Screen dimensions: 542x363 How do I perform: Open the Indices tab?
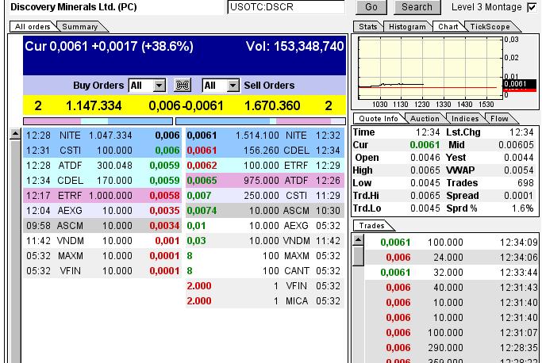[465, 118]
